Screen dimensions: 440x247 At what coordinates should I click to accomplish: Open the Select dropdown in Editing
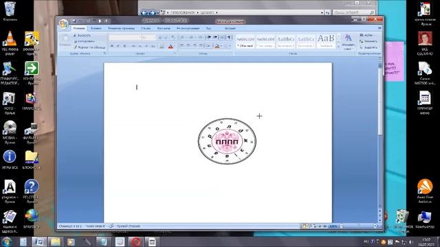tap(368, 47)
